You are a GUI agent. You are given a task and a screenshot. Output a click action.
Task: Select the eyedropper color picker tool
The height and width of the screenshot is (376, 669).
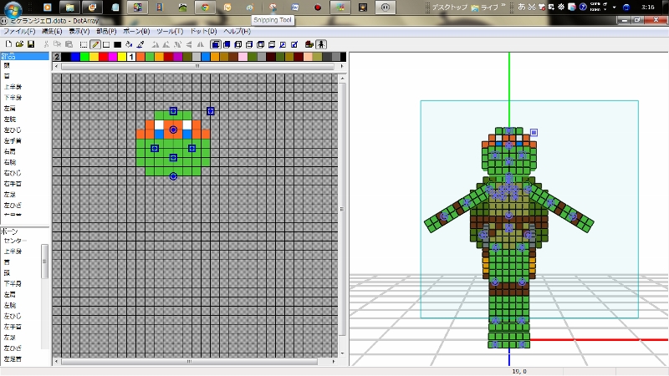click(140, 44)
